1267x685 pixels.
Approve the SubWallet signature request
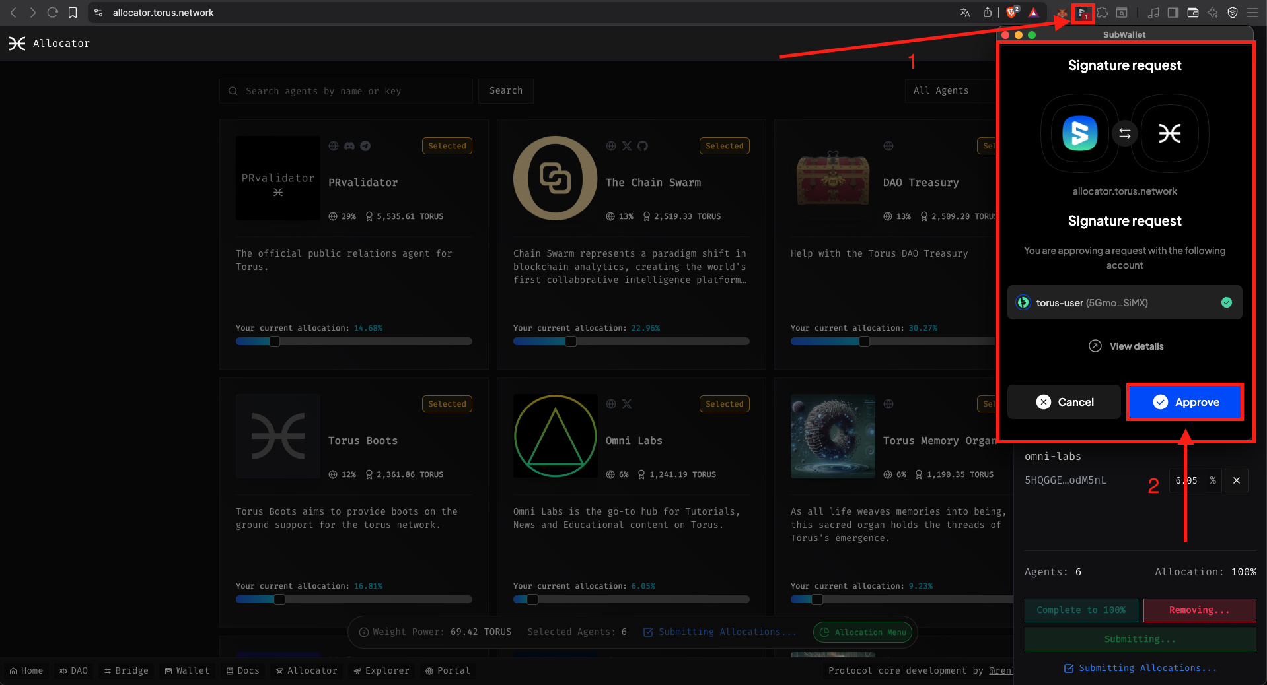(x=1184, y=402)
